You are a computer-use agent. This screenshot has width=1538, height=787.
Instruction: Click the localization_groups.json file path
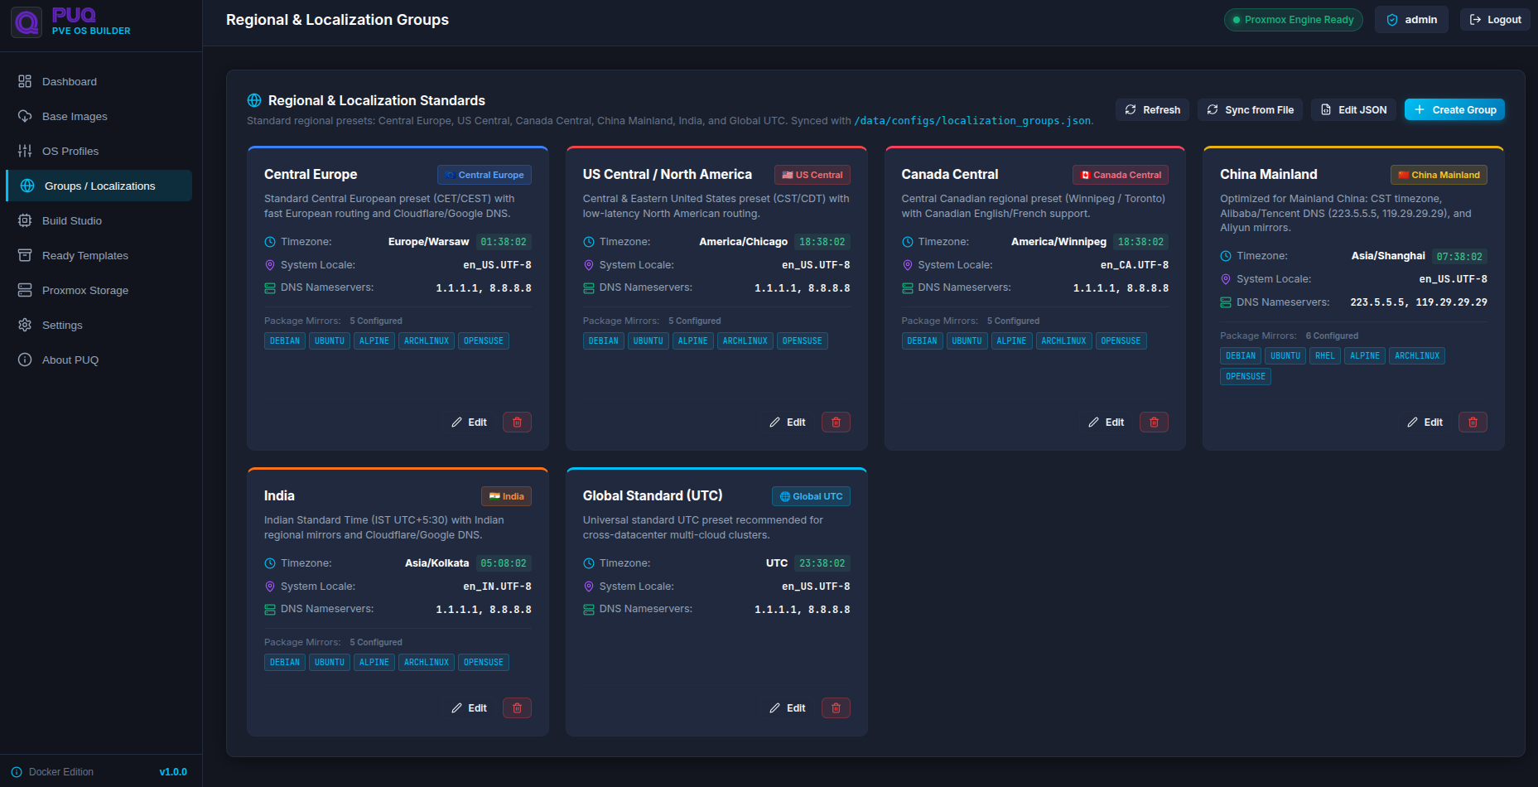[x=973, y=121]
